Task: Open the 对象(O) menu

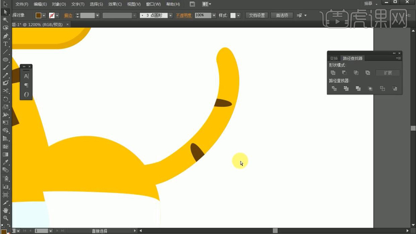Action: click(x=59, y=4)
